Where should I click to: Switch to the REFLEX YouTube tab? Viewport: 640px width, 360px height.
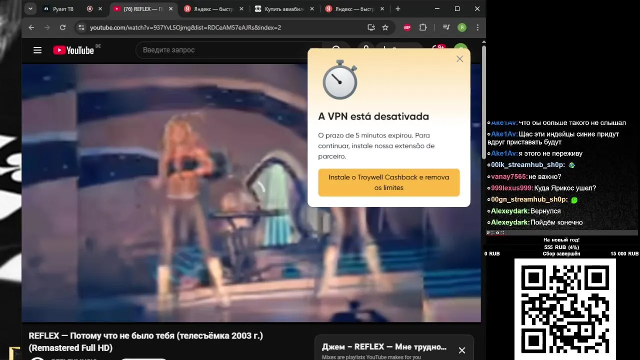point(143,9)
